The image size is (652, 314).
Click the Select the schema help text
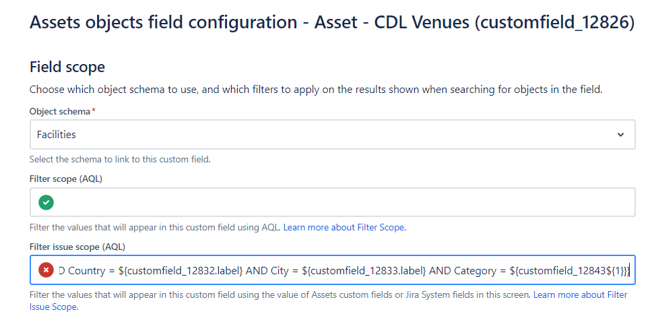[x=120, y=159]
